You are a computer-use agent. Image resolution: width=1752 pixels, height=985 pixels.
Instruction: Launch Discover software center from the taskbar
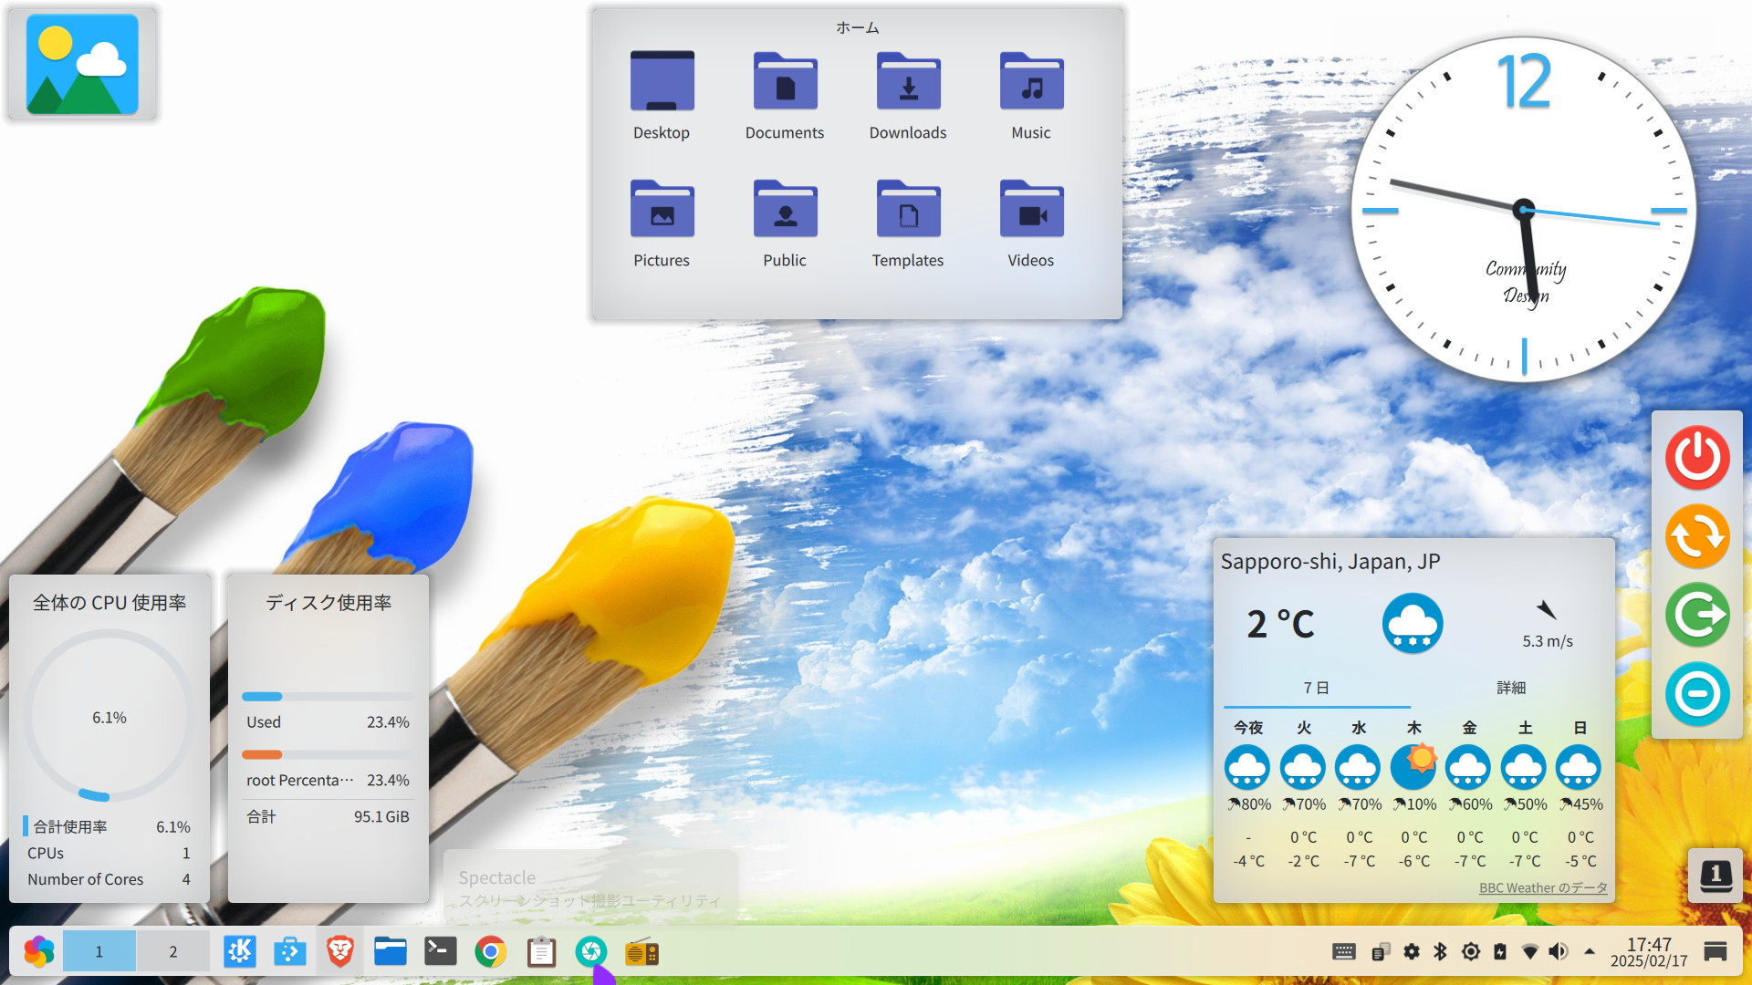tap(290, 952)
